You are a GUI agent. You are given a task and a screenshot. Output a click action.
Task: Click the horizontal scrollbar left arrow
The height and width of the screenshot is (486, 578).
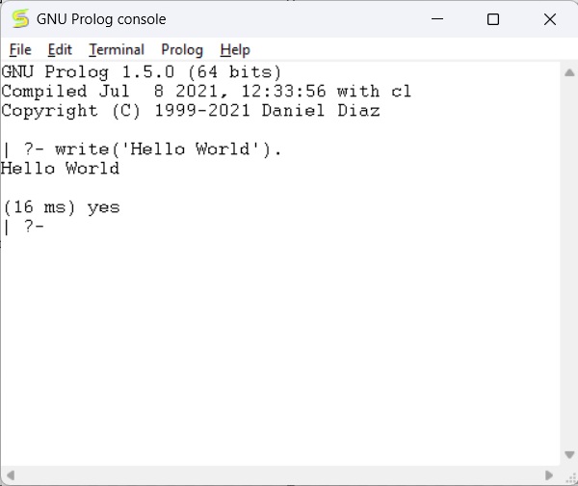9,475
